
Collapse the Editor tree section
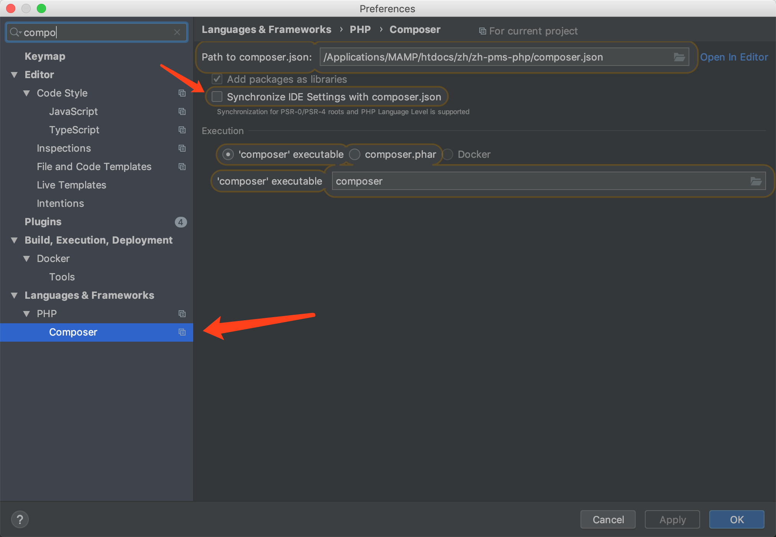[x=15, y=75]
